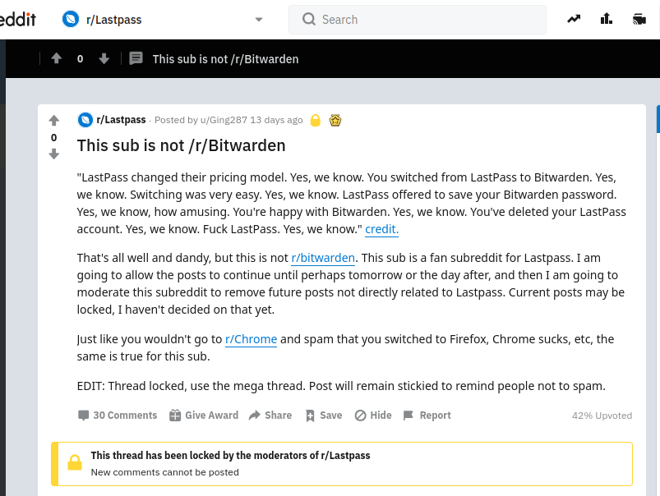660x496 pixels.
Task: Save the post with bookmark icon
Action: (x=324, y=416)
